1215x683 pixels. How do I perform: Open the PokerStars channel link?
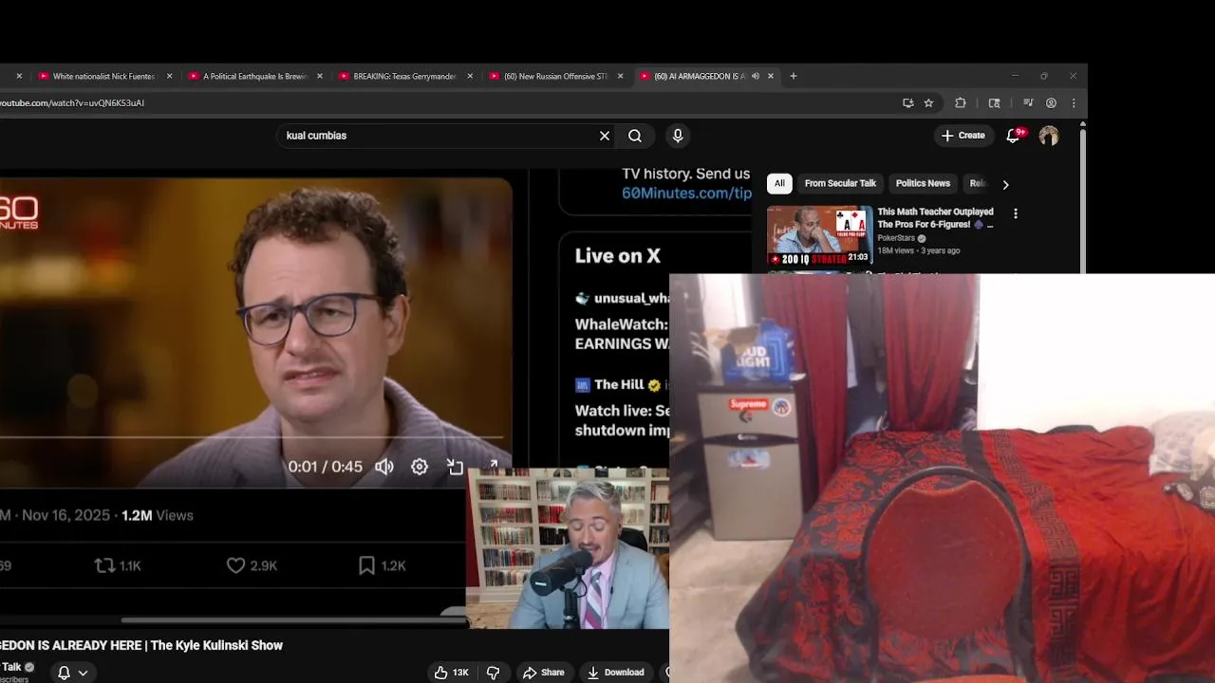895,238
